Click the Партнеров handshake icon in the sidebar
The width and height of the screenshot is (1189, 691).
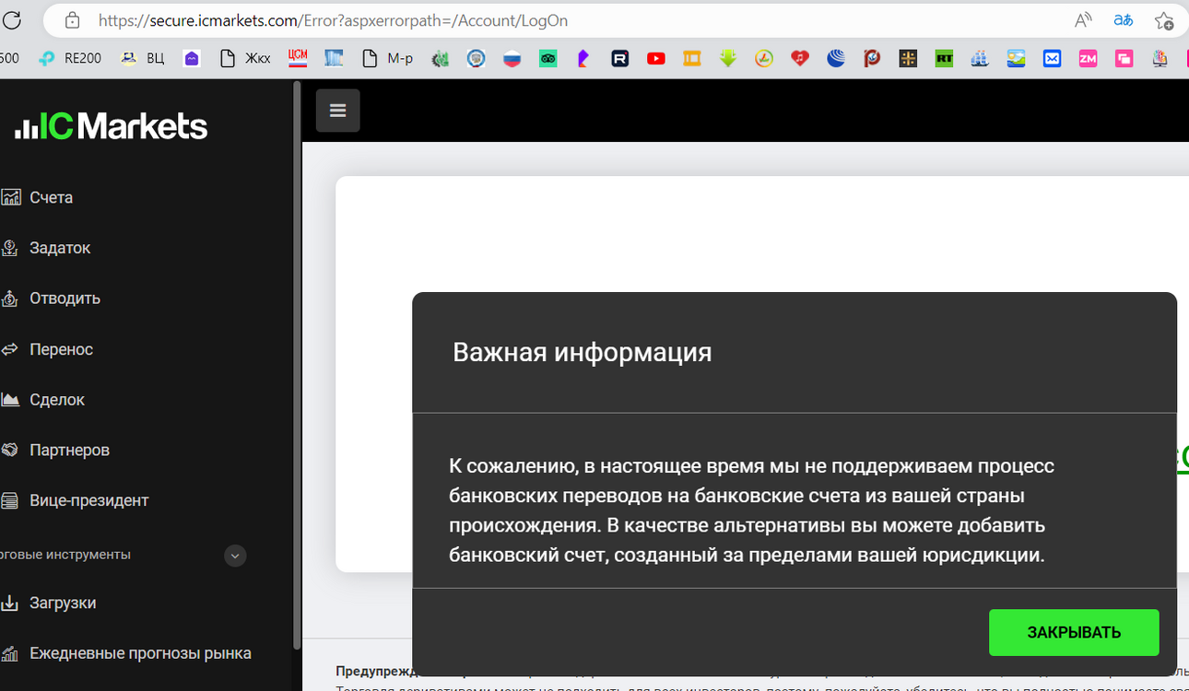pyautogui.click(x=10, y=451)
